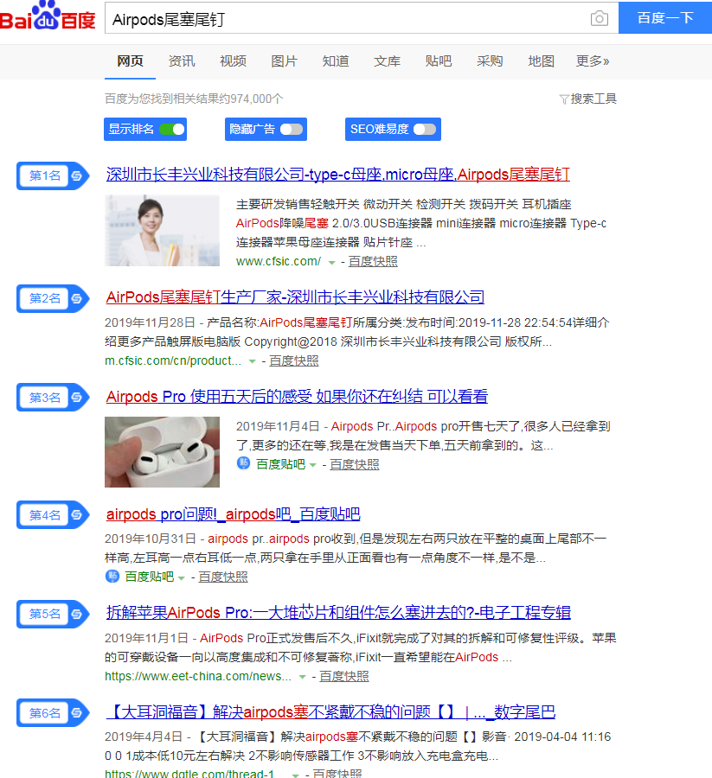
Task: Visit the https://www.eet-china.com/news URL
Action: tap(198, 676)
